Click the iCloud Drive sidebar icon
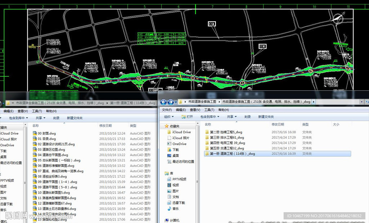This screenshot has width=369, height=223. tap(181, 132)
